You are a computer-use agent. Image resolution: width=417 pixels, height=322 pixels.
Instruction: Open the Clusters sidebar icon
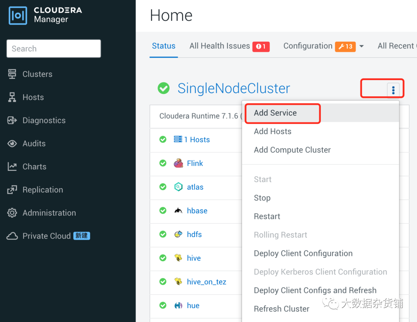(x=12, y=74)
